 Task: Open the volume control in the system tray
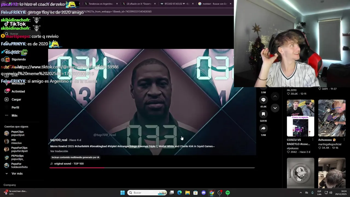point(331,193)
